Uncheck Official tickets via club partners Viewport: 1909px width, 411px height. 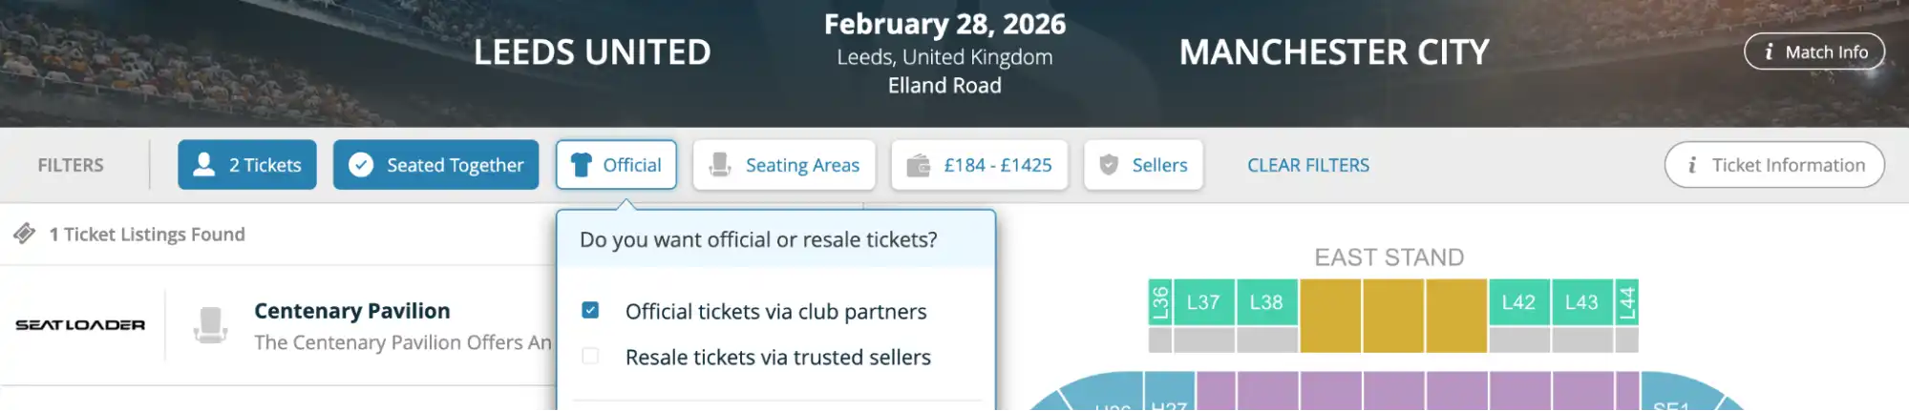pyautogui.click(x=590, y=311)
